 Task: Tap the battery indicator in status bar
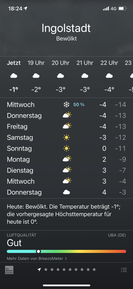(122, 8)
